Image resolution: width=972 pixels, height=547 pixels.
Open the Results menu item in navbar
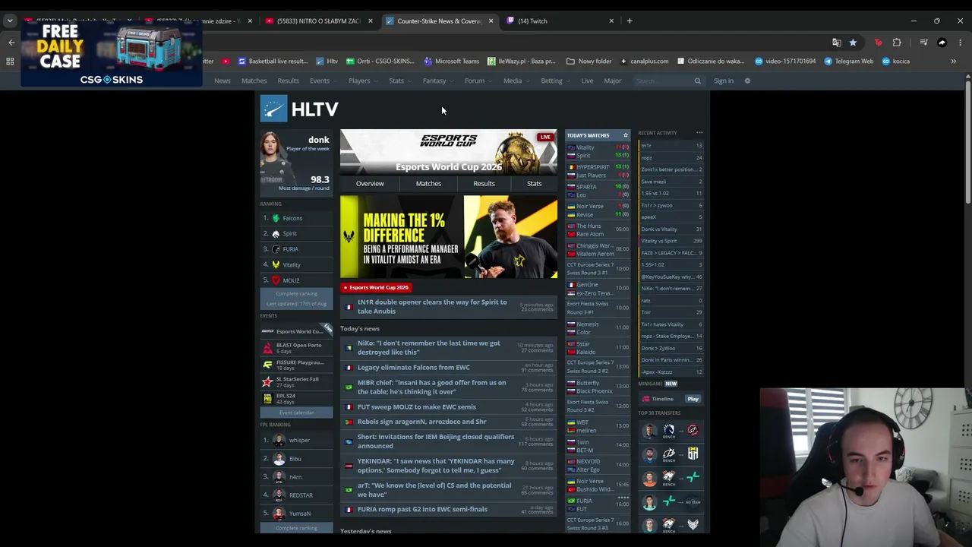coord(288,81)
